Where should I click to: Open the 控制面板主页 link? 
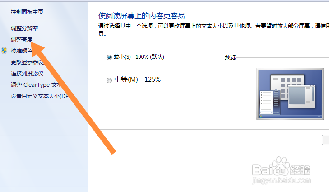click(x=27, y=12)
